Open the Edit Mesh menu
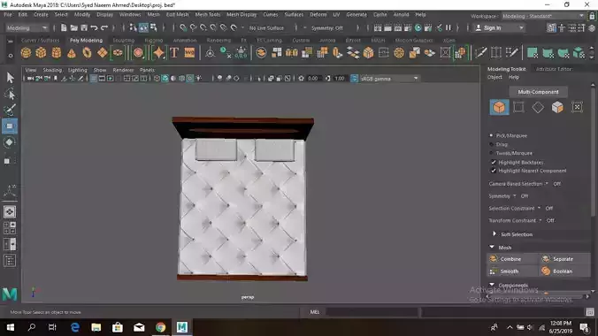Screen dimensions: 598x336 (x=177, y=14)
